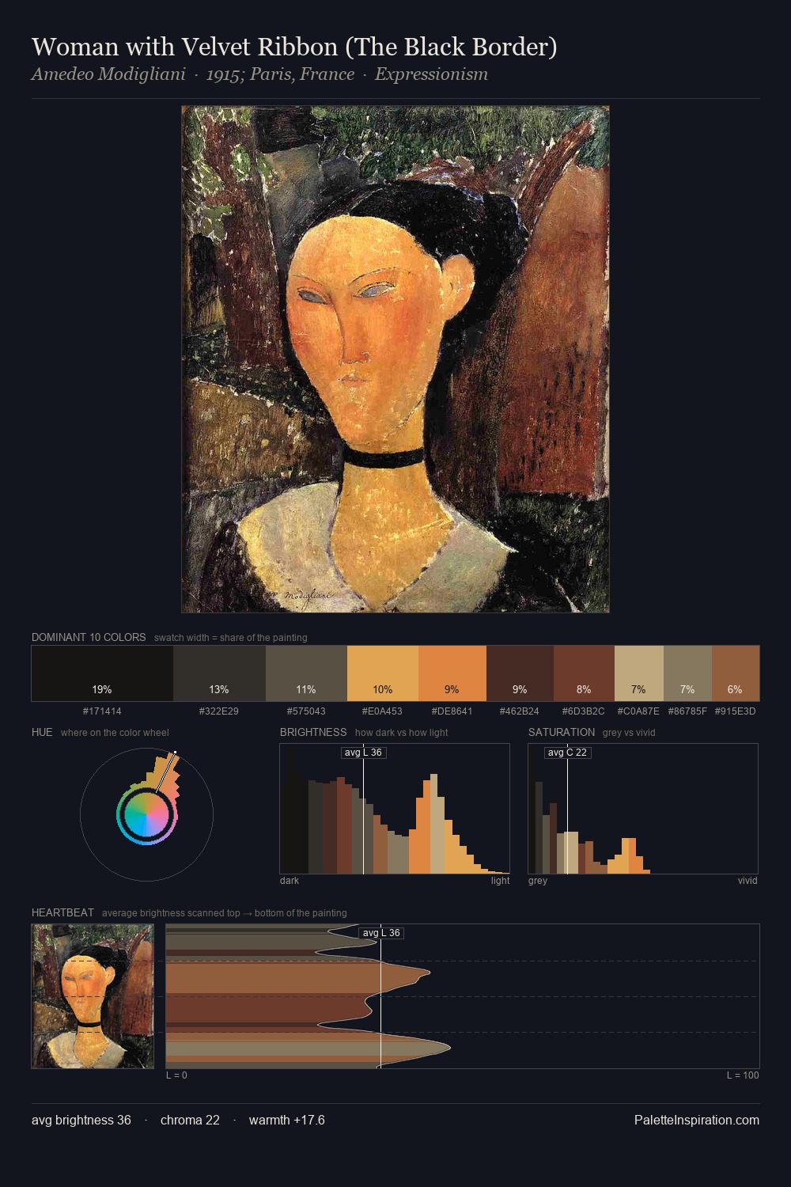Image resolution: width=791 pixels, height=1187 pixels.
Task: Click the painting title heading
Action: click(x=294, y=47)
